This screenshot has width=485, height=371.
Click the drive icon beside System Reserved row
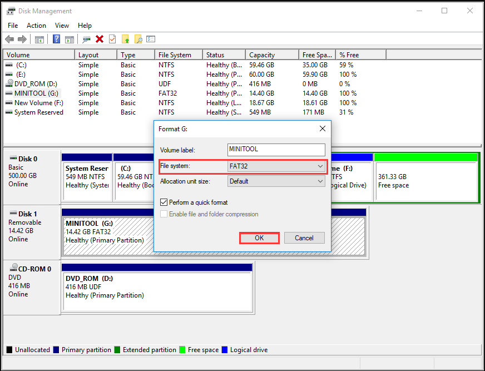9,112
